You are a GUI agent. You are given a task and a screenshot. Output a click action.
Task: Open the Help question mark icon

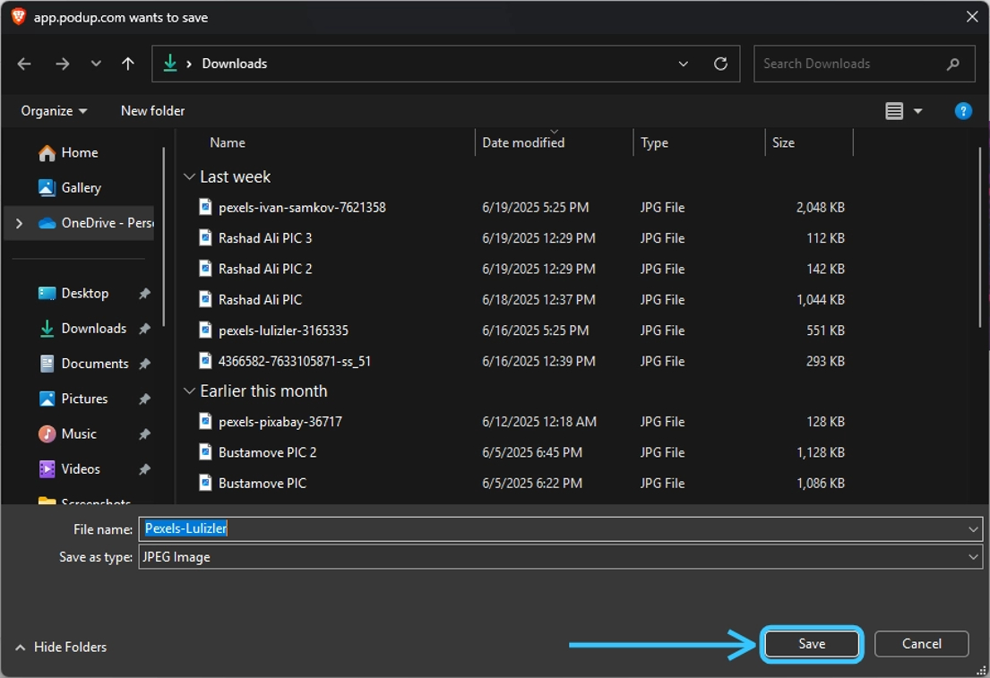[963, 111]
